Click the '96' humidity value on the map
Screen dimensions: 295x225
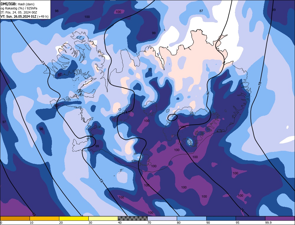41,129
